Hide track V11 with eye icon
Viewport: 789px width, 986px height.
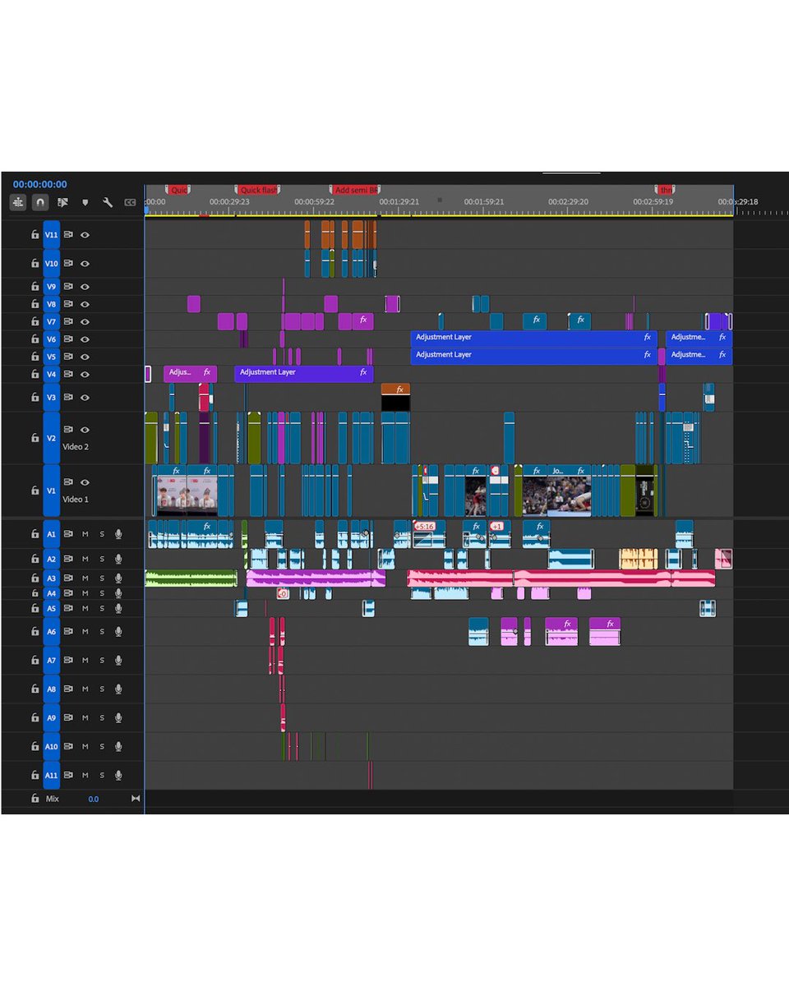tap(85, 235)
